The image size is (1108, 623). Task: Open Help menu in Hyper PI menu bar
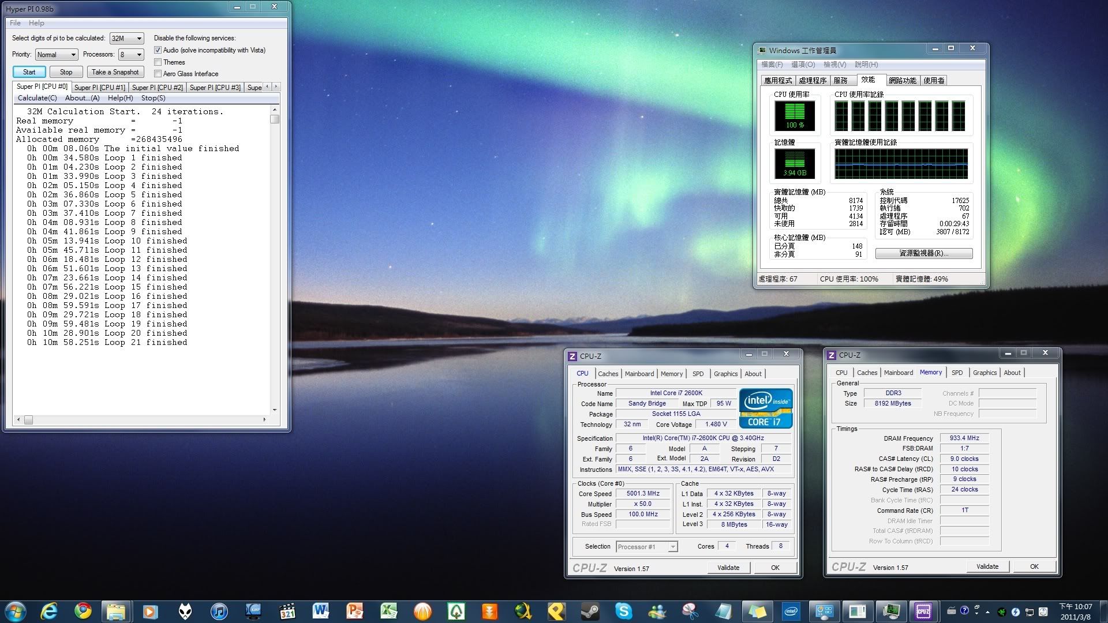[36, 23]
